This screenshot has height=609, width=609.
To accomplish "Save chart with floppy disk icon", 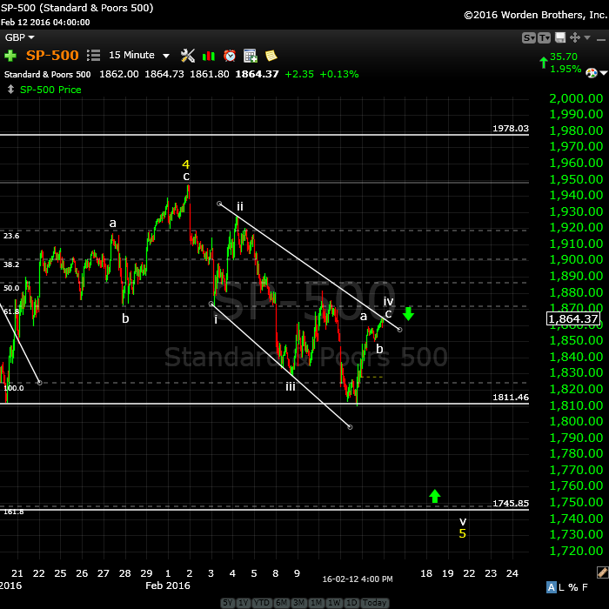I will coord(560,37).
